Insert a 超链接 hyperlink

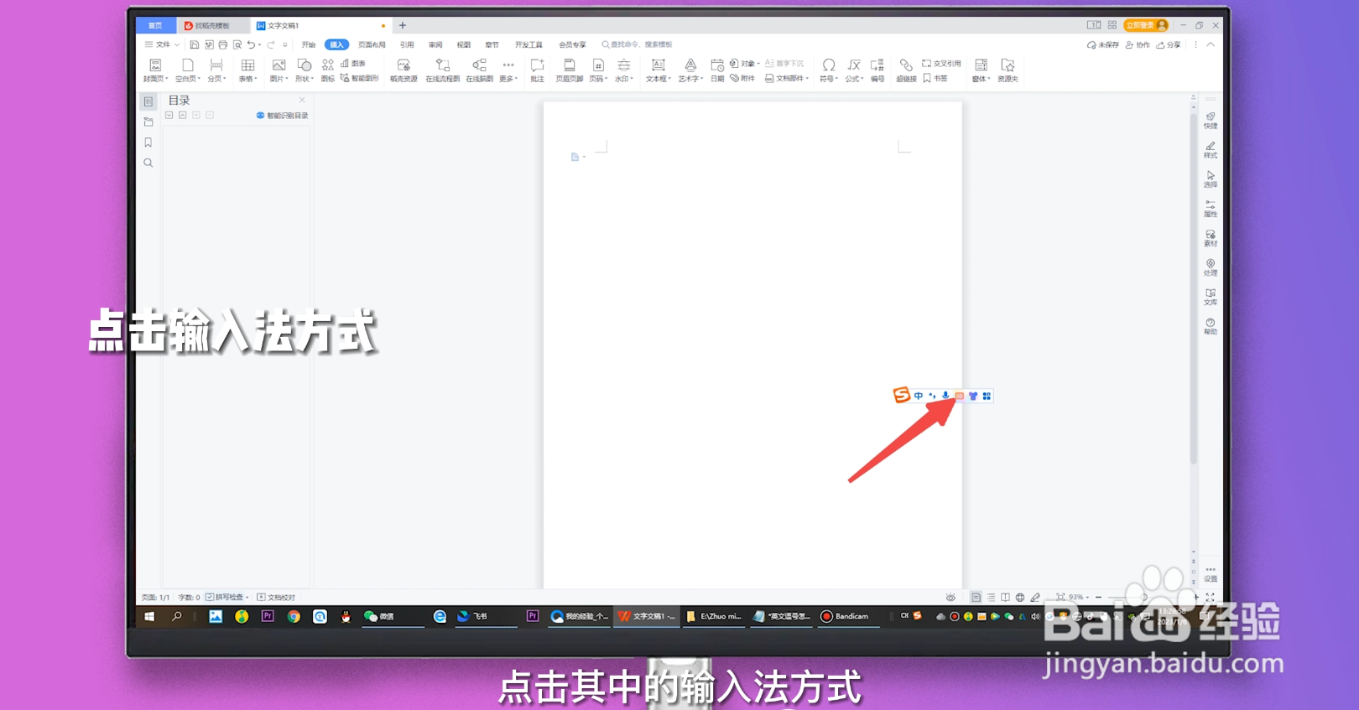point(906,70)
